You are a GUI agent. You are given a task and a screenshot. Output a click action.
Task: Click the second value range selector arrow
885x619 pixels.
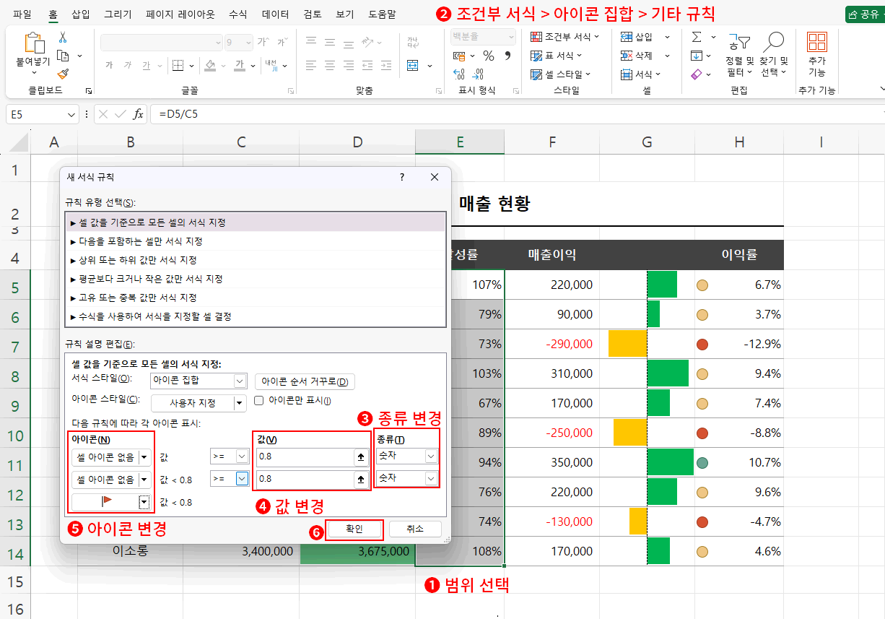pyautogui.click(x=359, y=479)
